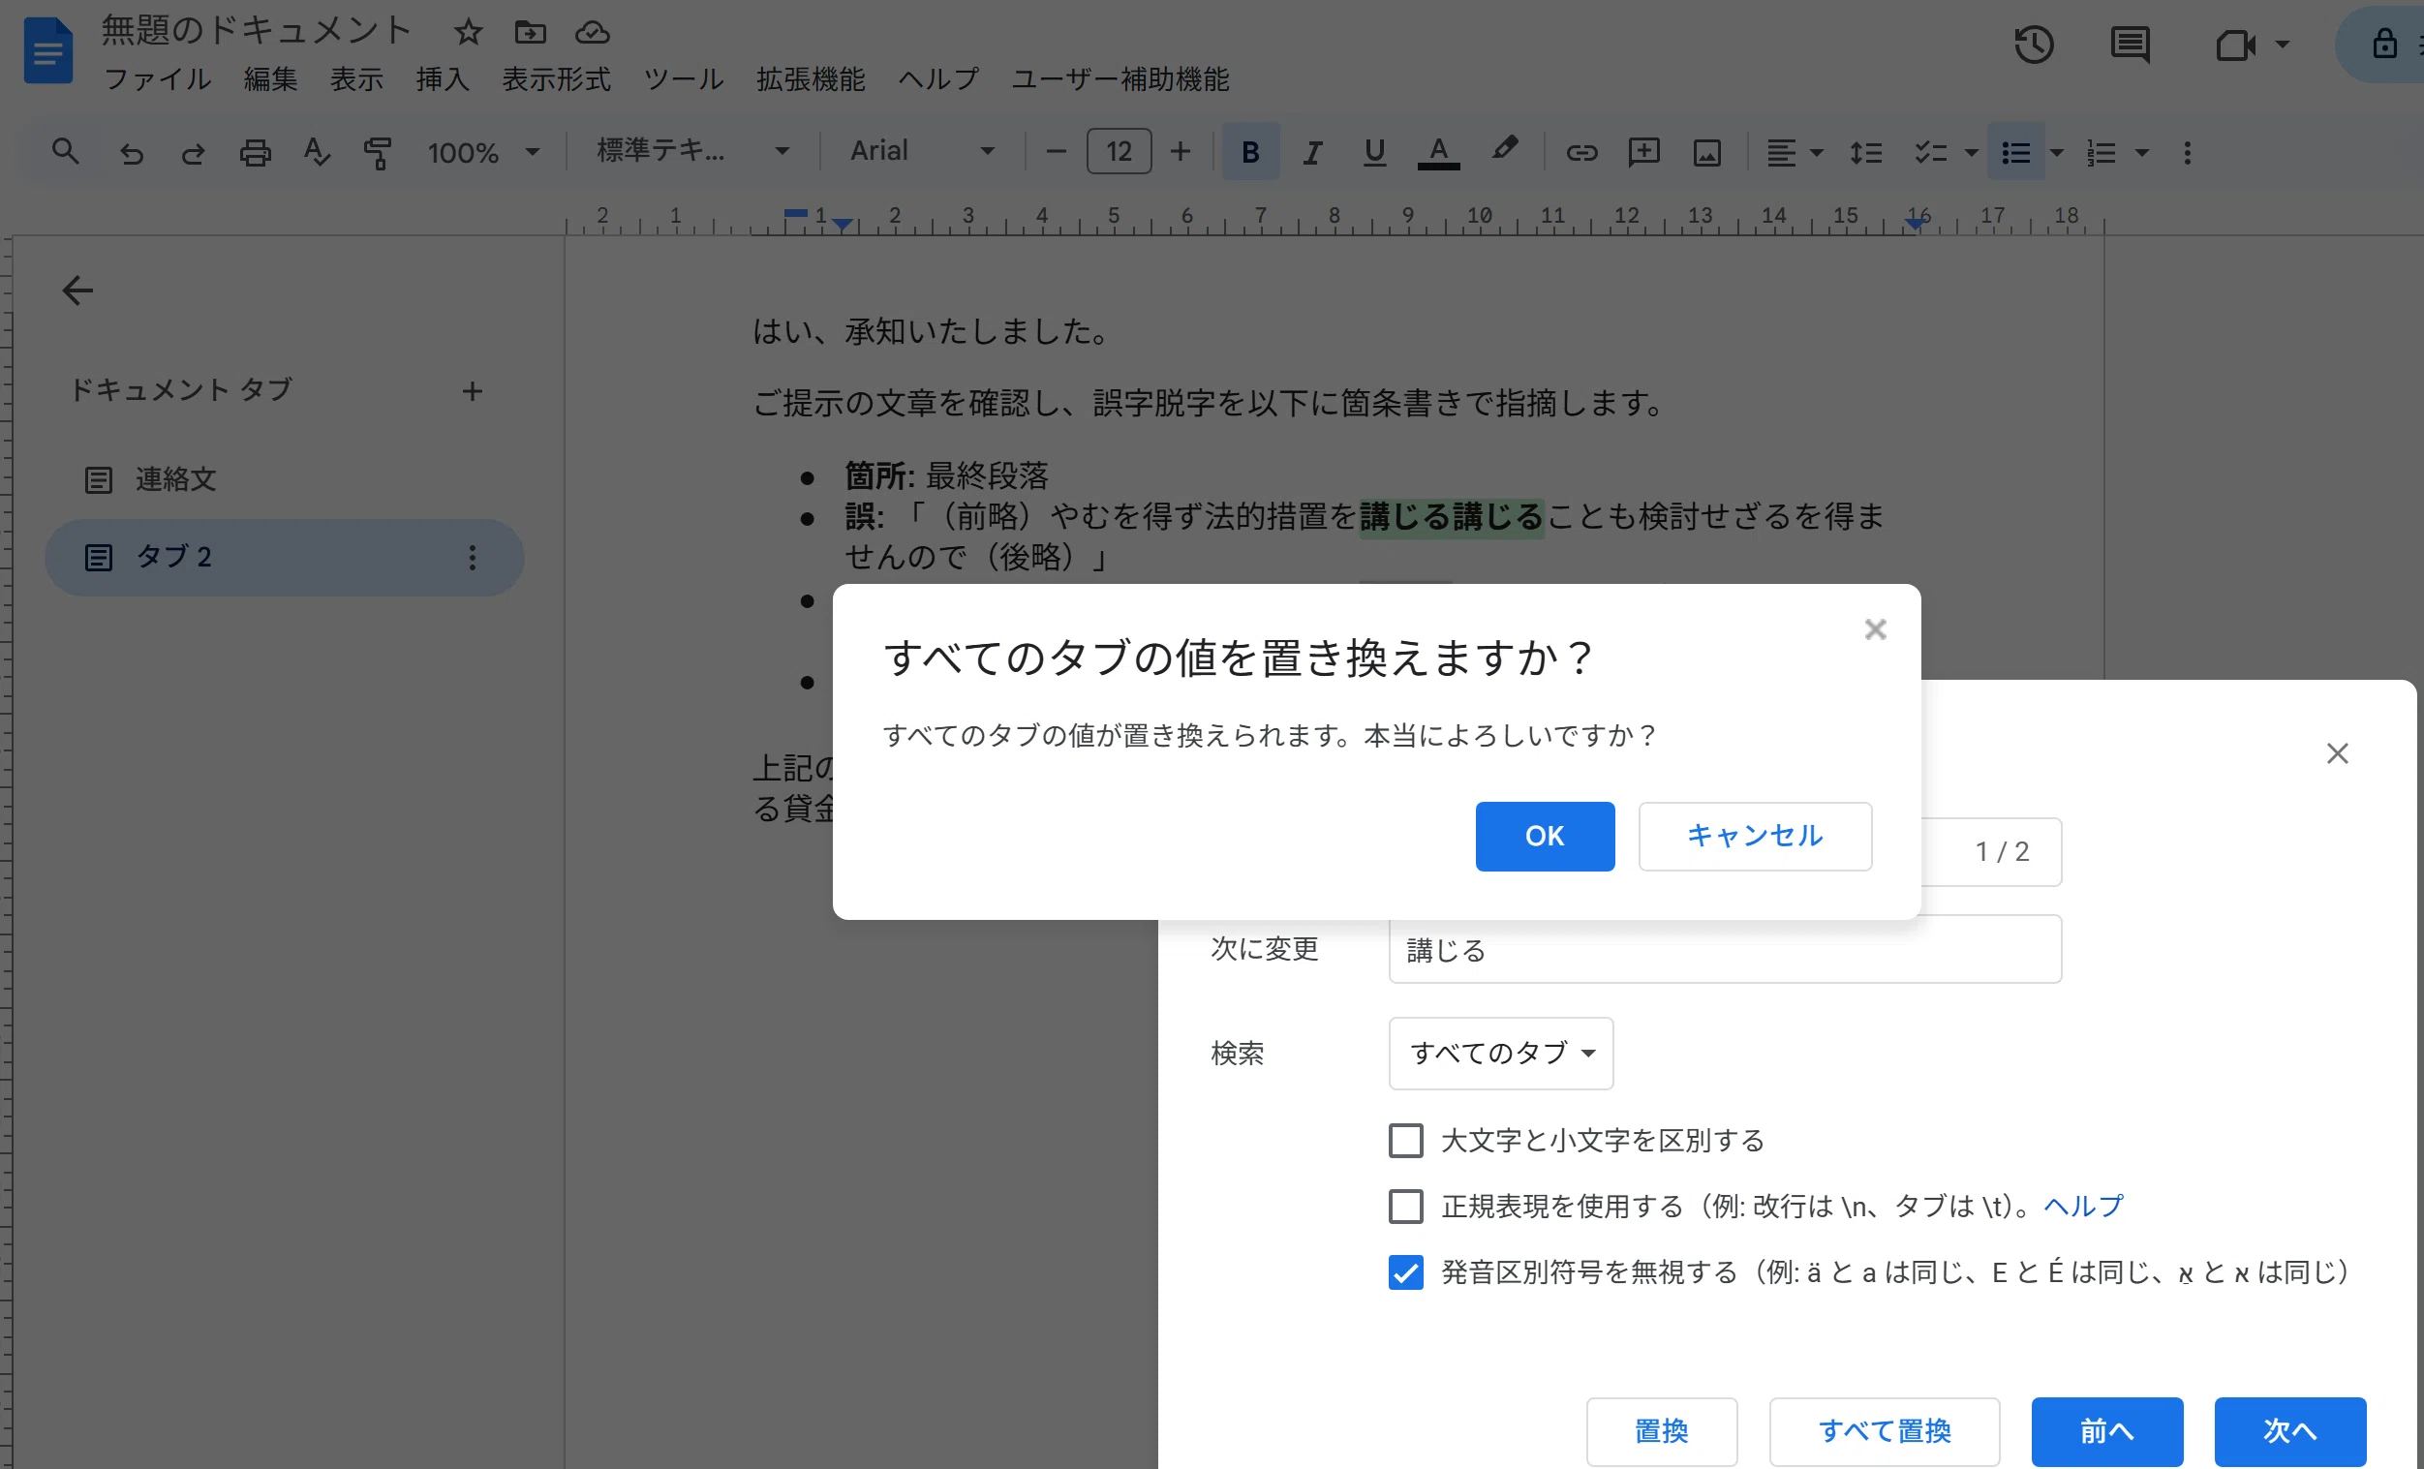
Task: Decrease font size with minus button
Action: click(1056, 151)
